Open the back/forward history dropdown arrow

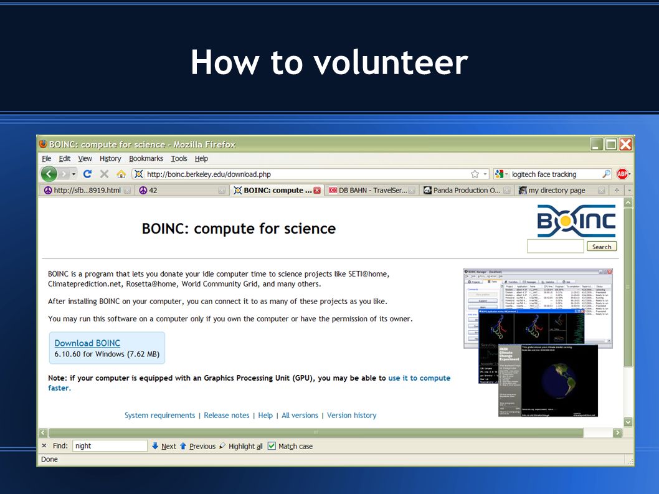pos(73,174)
